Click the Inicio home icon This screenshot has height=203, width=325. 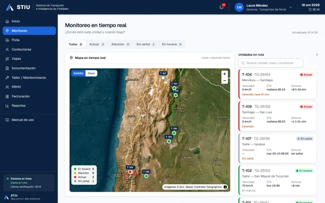(x=7, y=21)
